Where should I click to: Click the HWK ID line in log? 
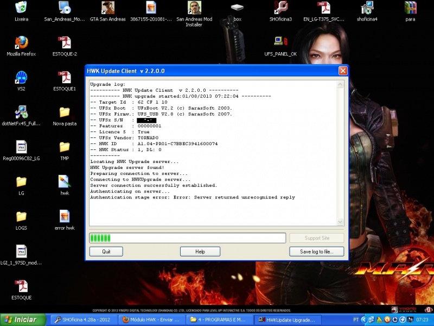pyautogui.click(x=154, y=144)
